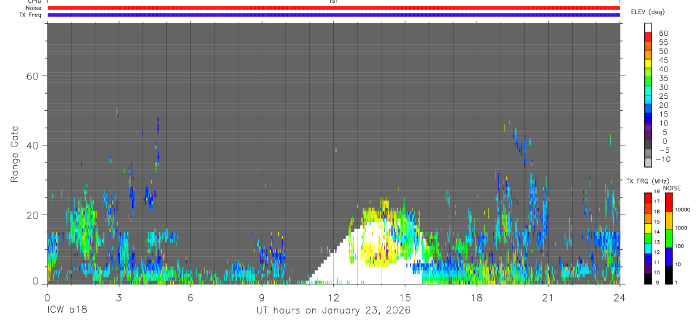Click the 'ICW b18' radar label

67,311
